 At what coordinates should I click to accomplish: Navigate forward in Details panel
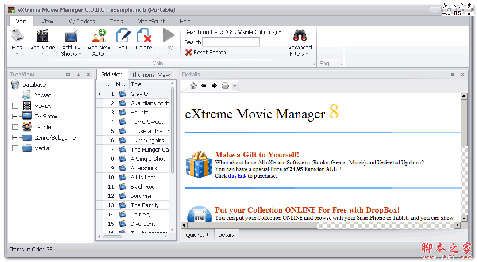click(214, 86)
